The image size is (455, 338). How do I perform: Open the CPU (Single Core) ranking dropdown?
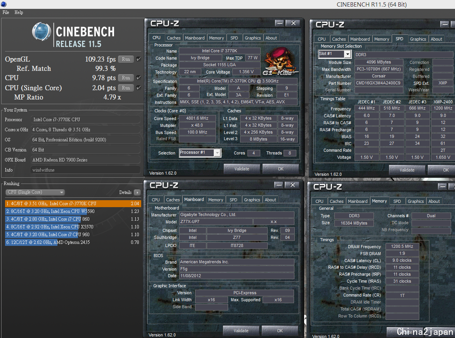coord(35,192)
